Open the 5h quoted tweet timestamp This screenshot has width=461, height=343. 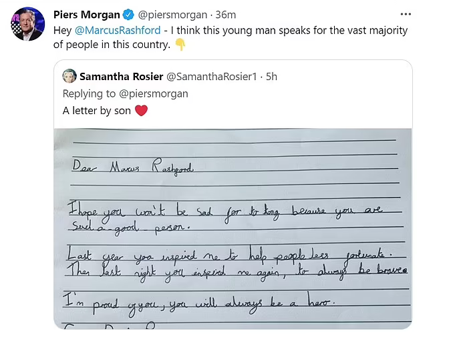click(271, 76)
